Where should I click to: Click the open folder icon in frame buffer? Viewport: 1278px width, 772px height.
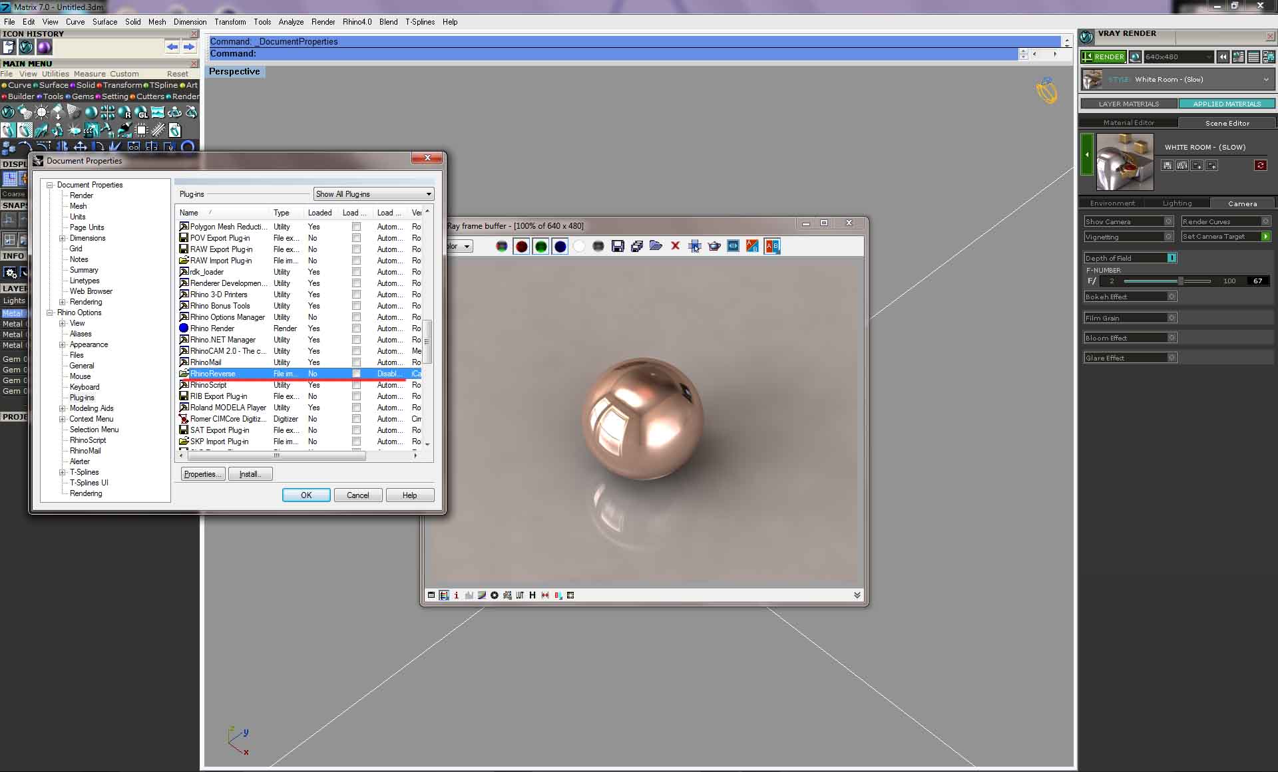(656, 246)
